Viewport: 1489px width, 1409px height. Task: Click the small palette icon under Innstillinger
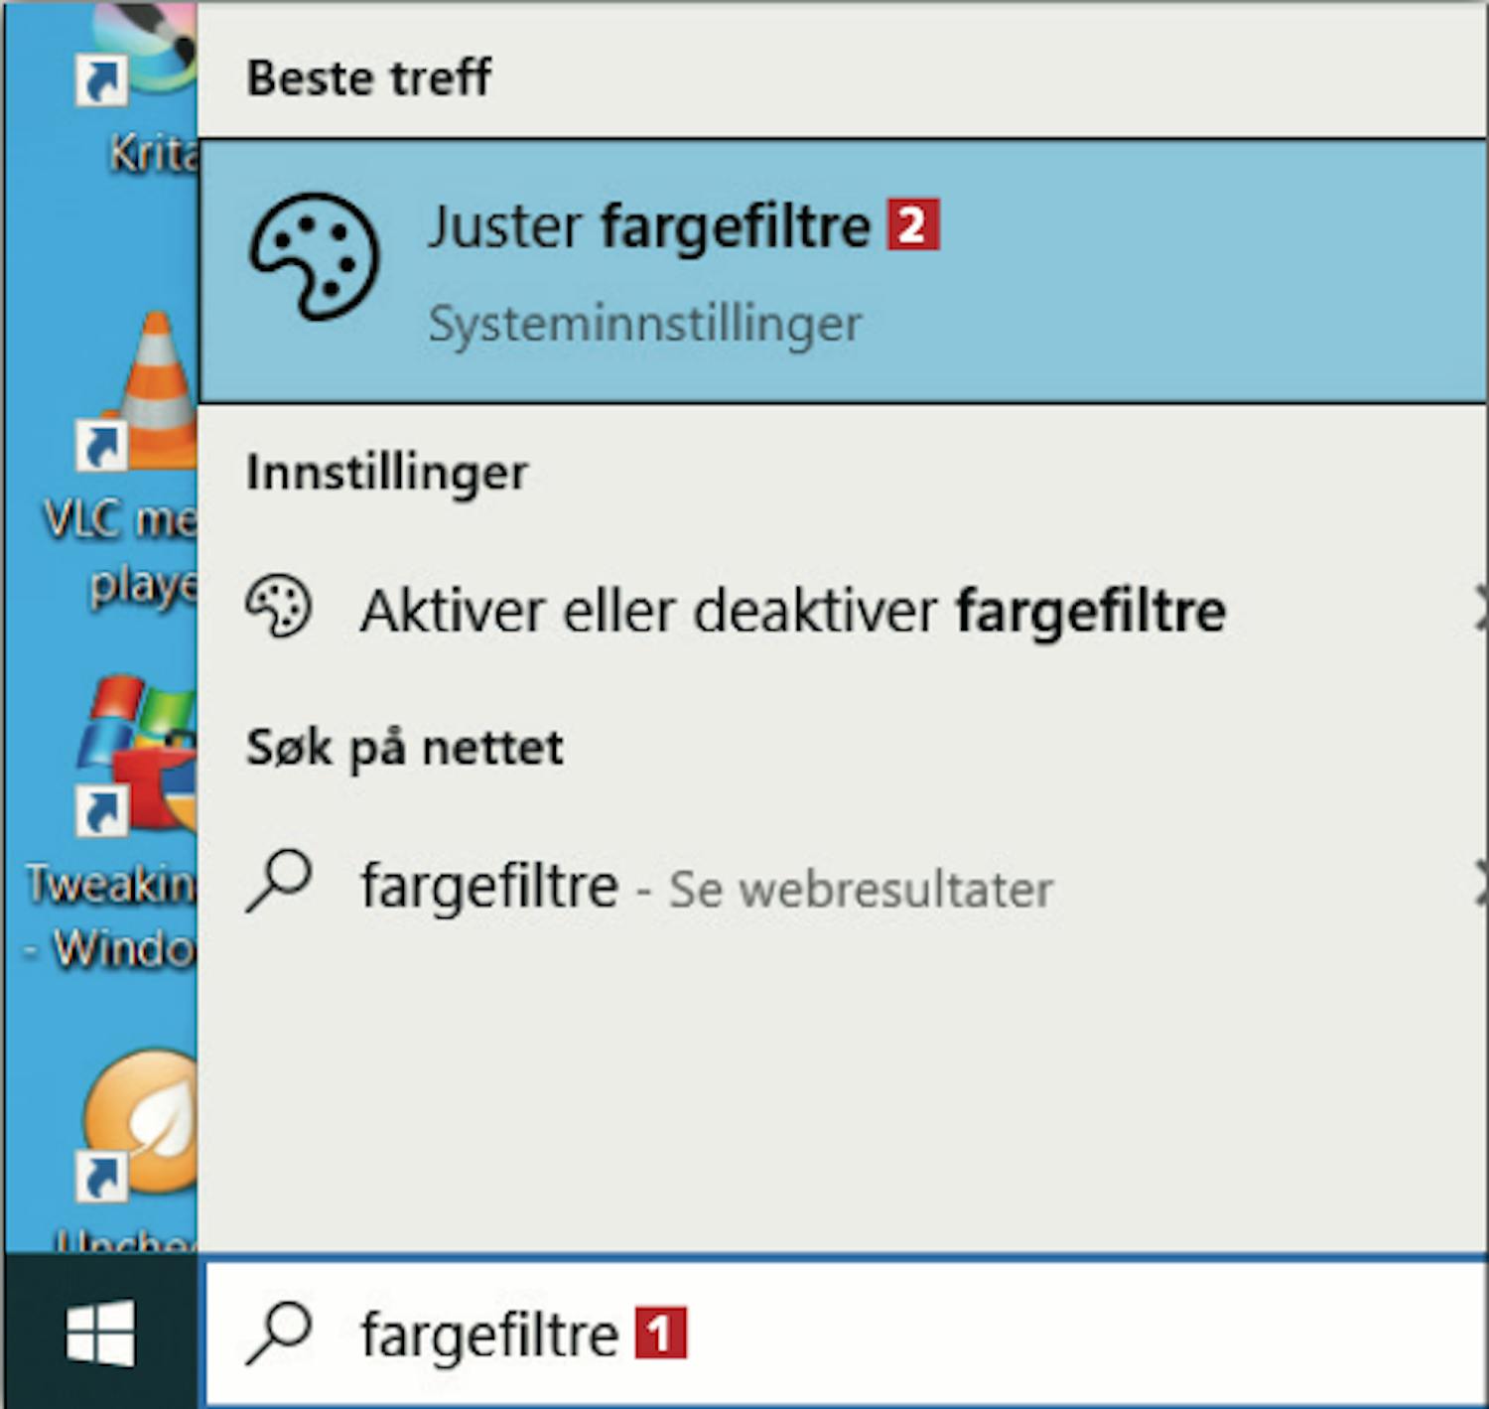pos(279,606)
